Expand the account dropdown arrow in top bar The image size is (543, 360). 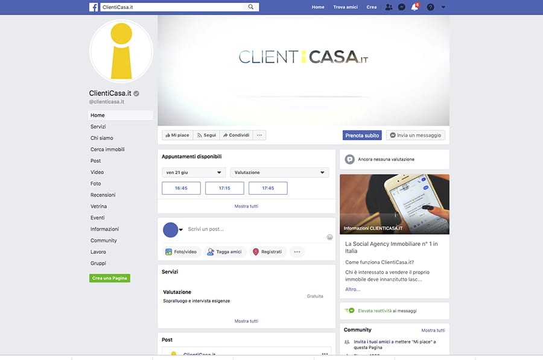point(443,7)
